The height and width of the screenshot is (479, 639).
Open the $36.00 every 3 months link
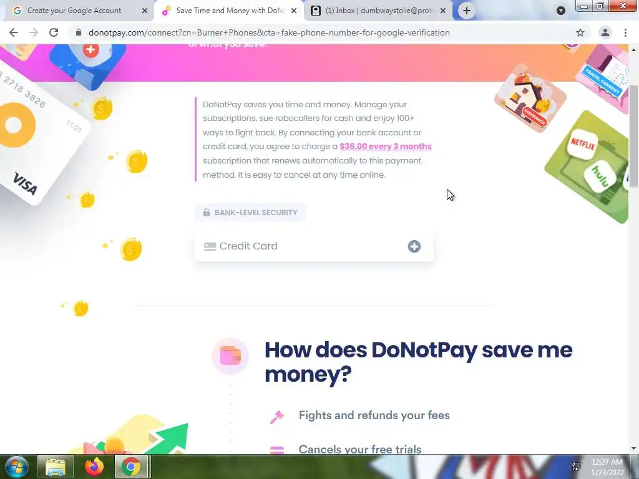[385, 146]
